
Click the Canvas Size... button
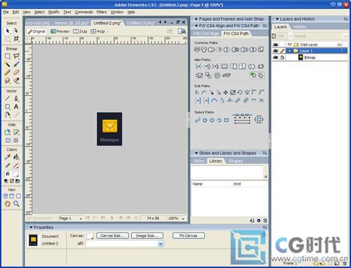tap(112, 236)
